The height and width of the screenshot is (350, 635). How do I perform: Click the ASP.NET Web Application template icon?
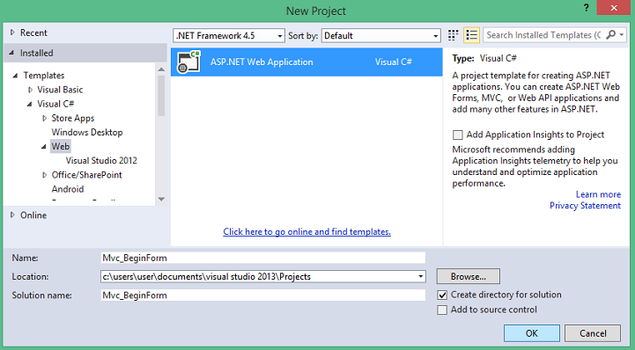188,62
